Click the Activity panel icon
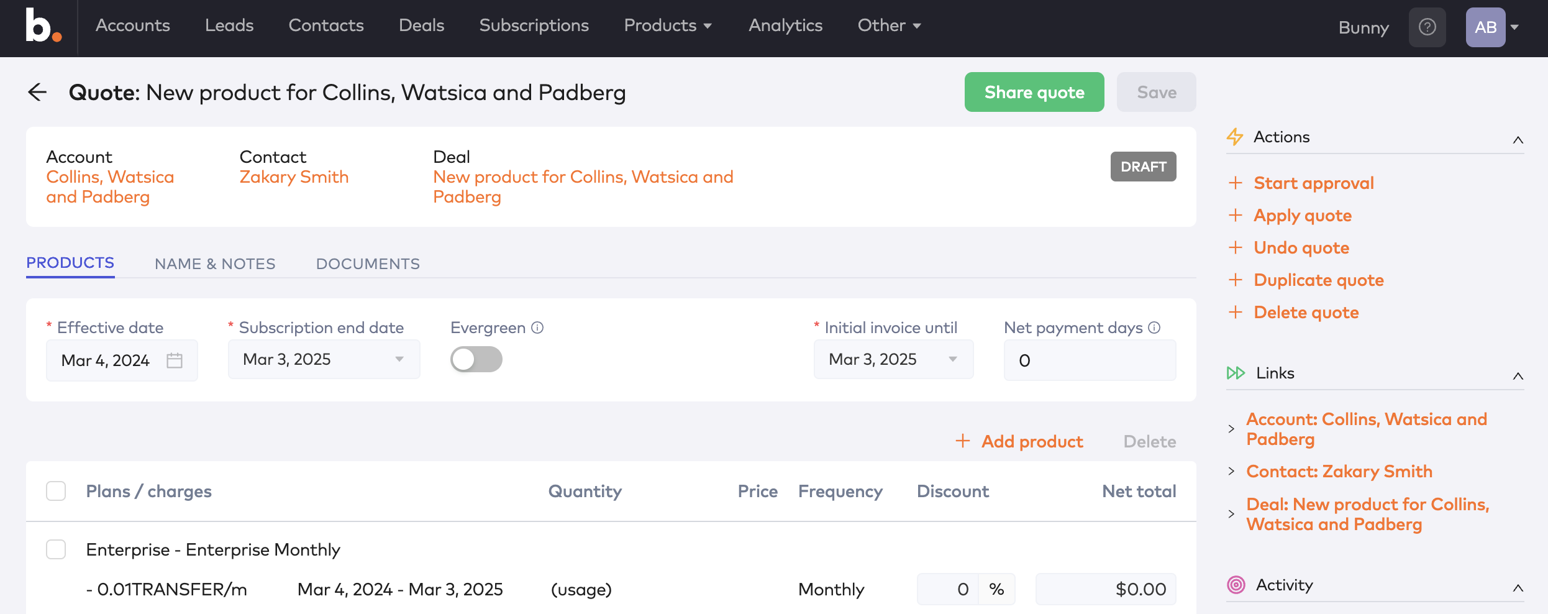 click(1236, 584)
